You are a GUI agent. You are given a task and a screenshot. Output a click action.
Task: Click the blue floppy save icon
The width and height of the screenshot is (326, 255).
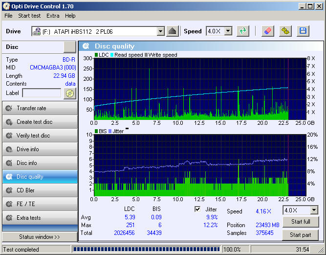(303, 31)
